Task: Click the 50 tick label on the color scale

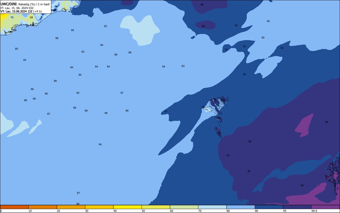Action: point(143,211)
